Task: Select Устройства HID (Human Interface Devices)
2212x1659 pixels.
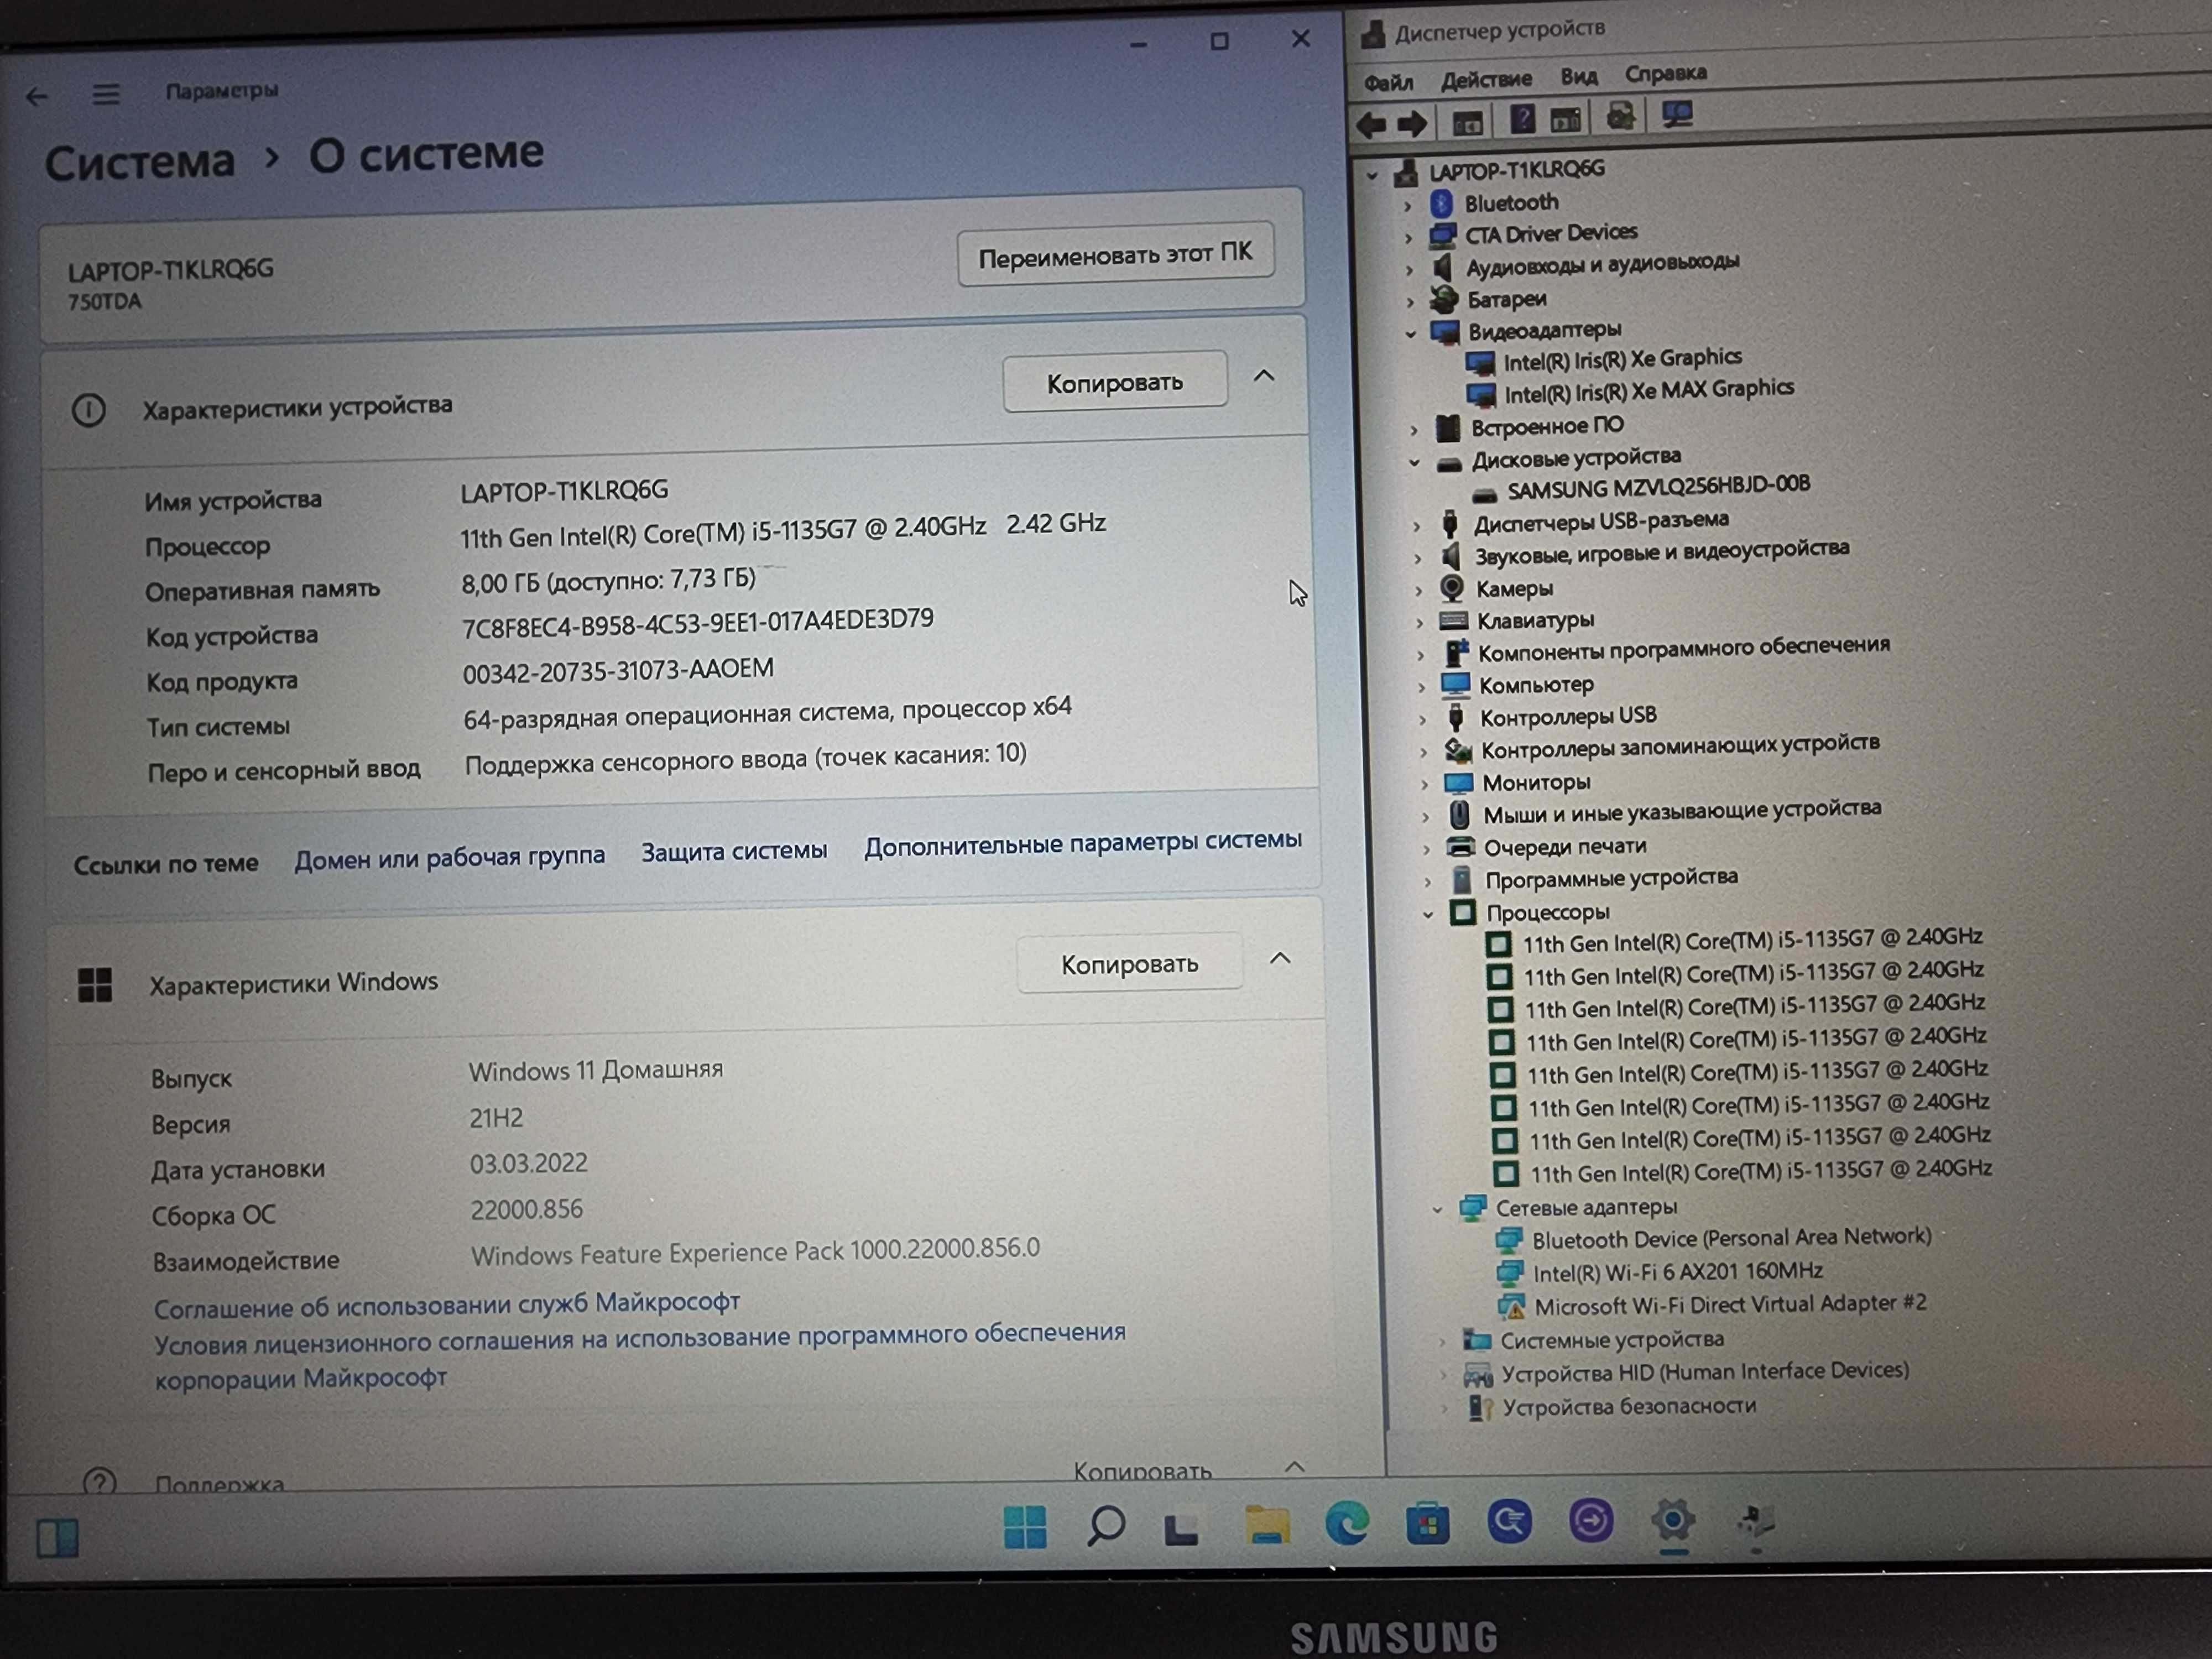Action: pos(1705,1372)
